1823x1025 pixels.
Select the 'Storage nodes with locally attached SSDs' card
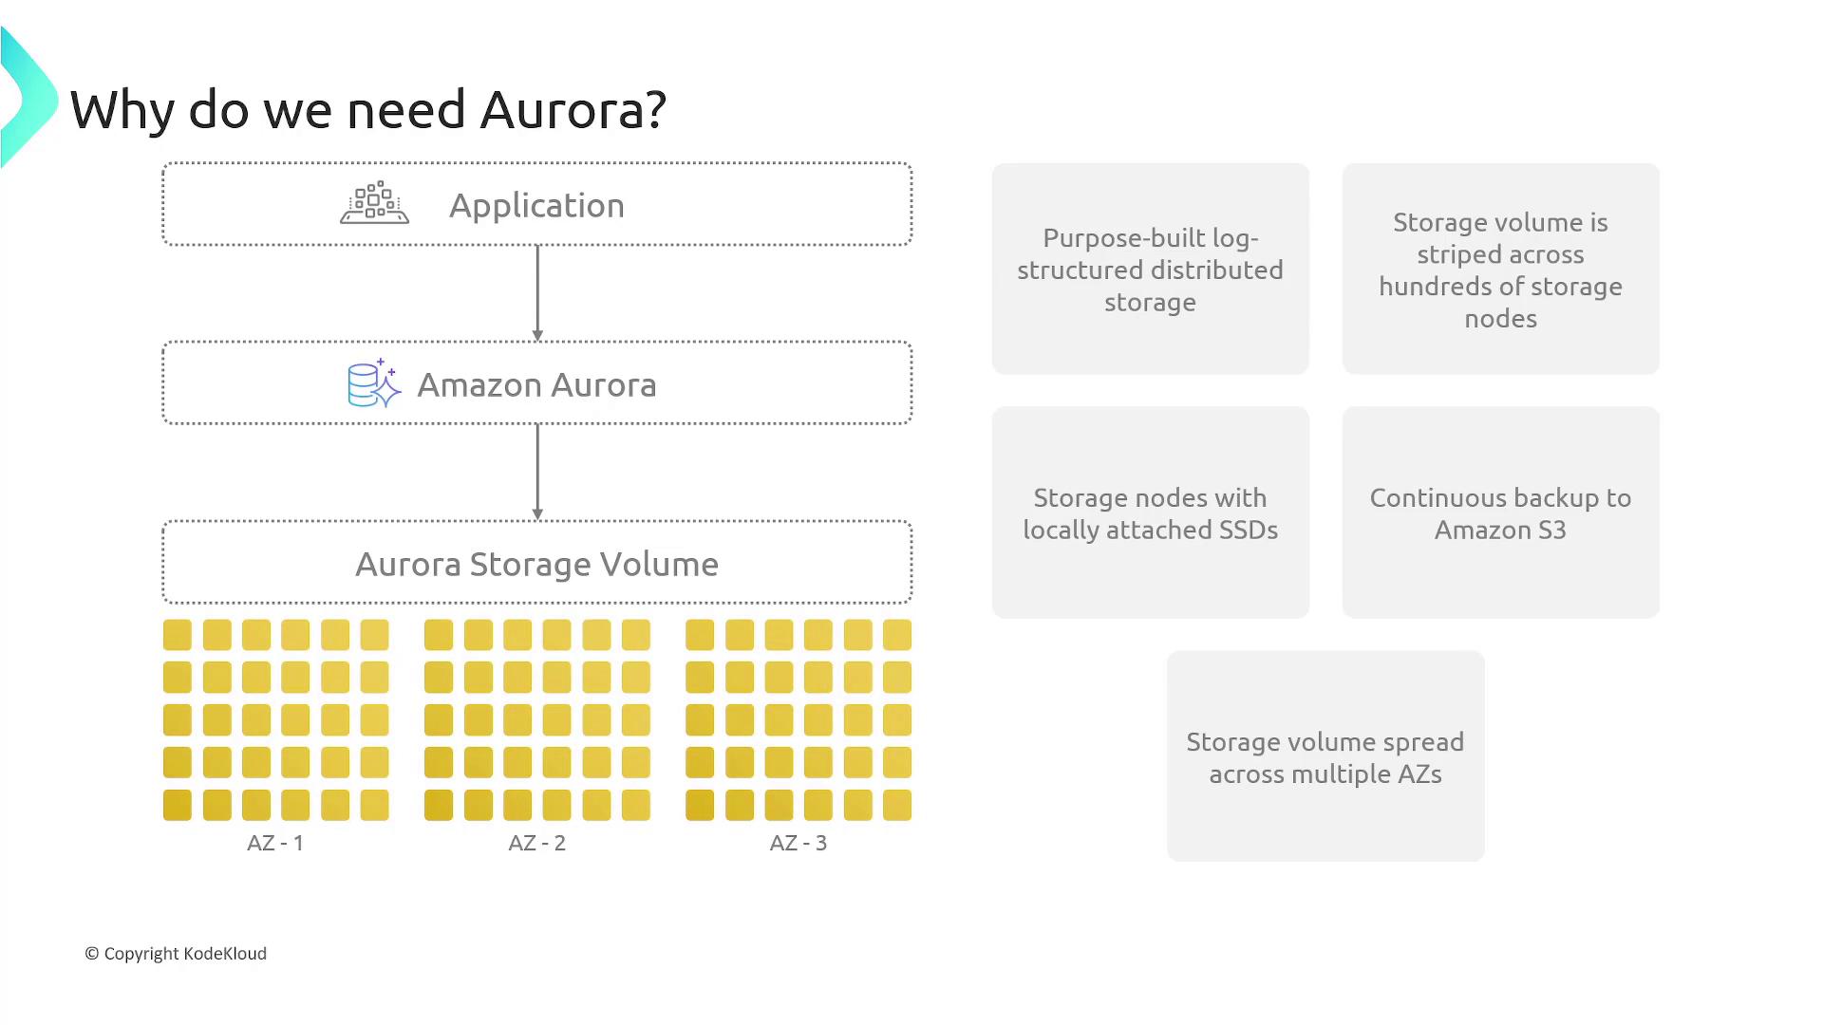click(x=1150, y=512)
